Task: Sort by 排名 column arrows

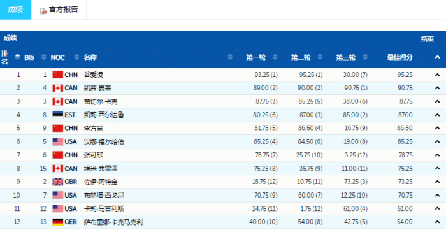Action: pos(18,57)
